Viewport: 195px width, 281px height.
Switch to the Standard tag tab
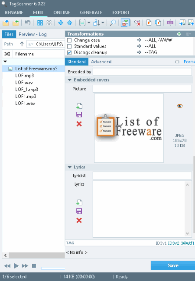tap(77, 61)
